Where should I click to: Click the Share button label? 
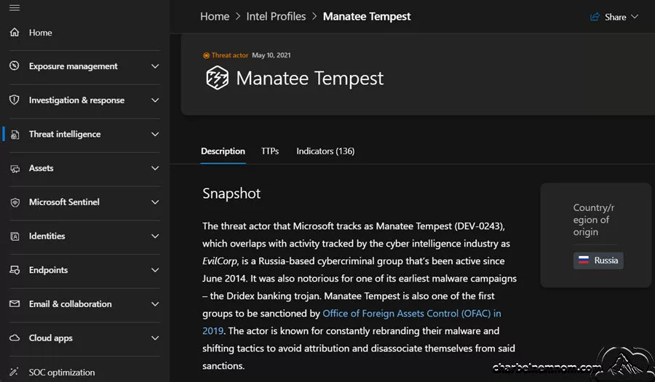pyautogui.click(x=615, y=17)
